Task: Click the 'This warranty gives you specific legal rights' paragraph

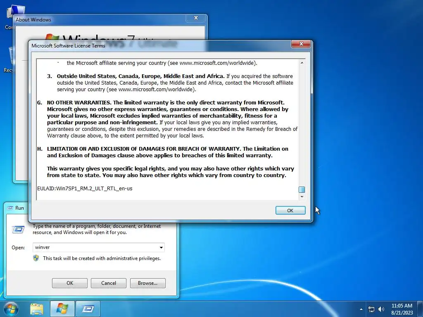Action: (x=171, y=172)
